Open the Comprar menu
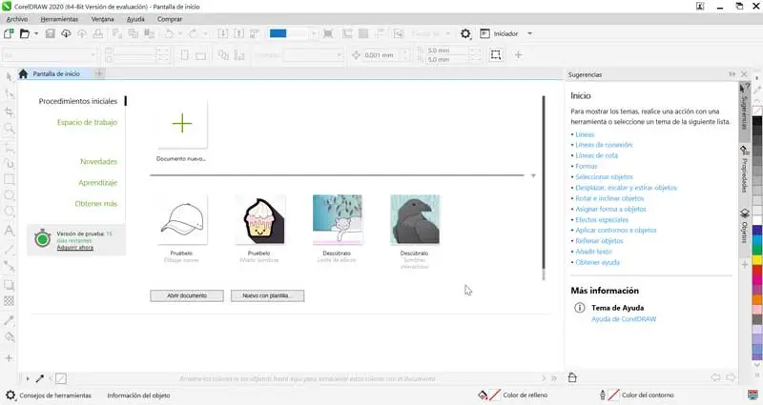Viewport: 763px width, 405px height. 170,19
